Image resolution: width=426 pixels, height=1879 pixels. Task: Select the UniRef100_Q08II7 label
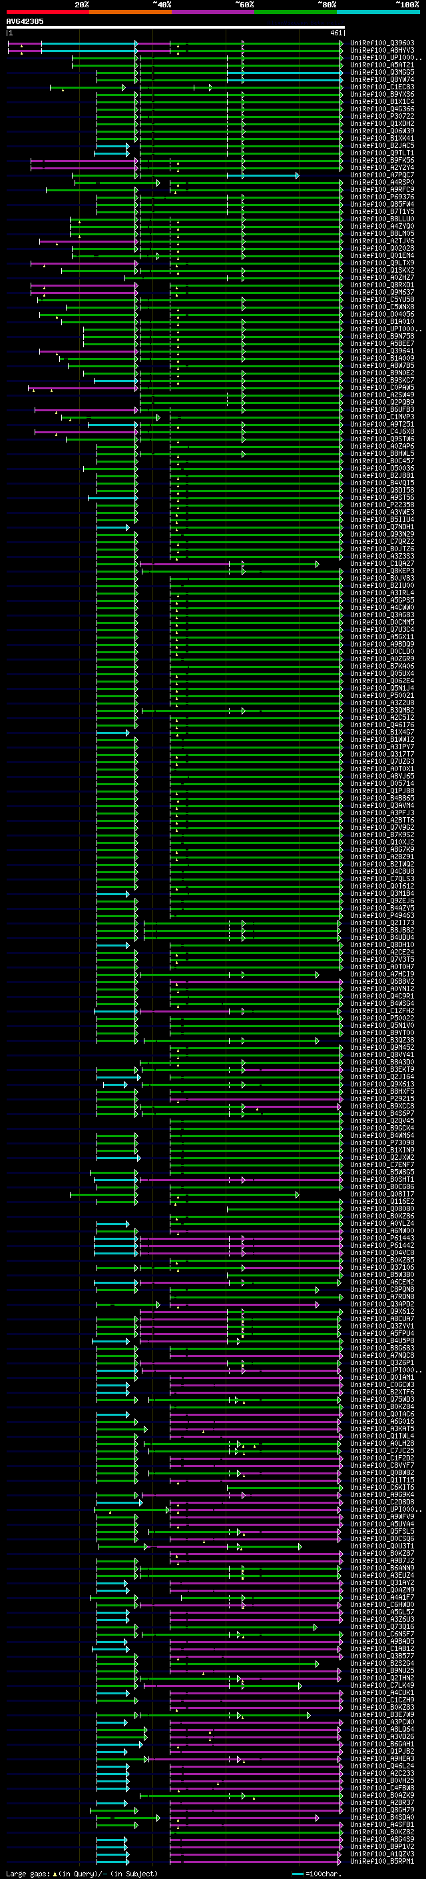coord(382,1194)
